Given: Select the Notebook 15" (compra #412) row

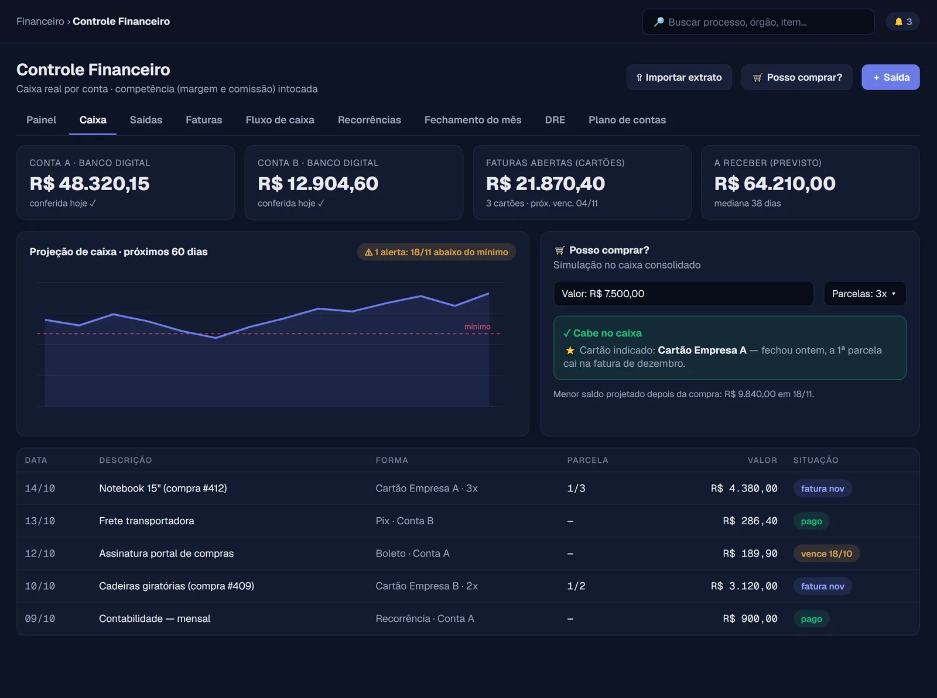Looking at the screenshot, I should pos(468,489).
